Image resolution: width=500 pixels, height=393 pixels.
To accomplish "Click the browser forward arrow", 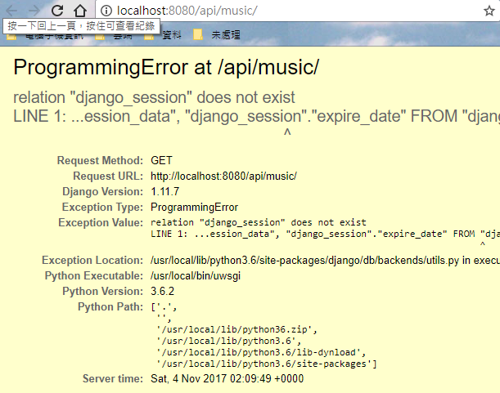I will [x=34, y=11].
